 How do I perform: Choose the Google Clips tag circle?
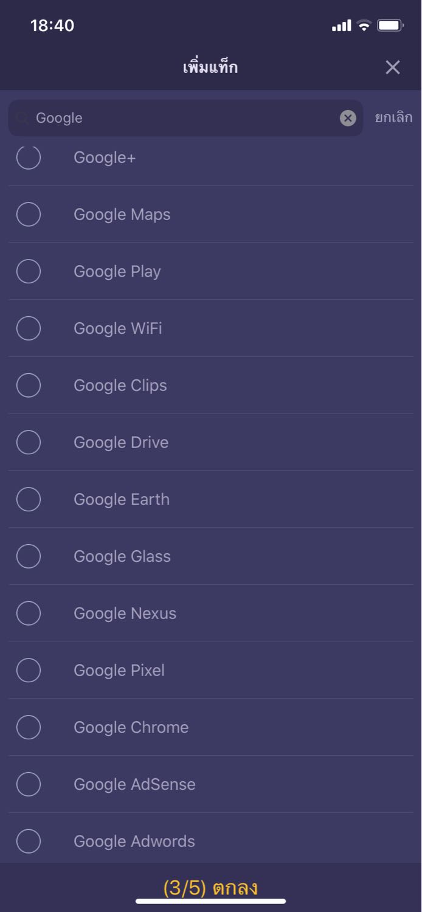pos(29,385)
